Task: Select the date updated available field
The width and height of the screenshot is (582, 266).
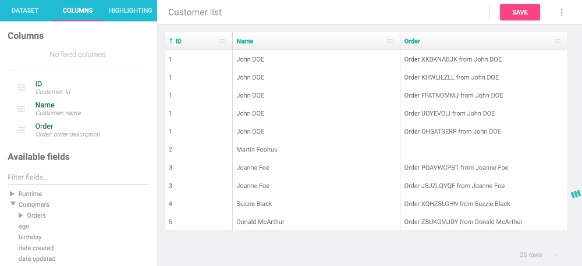Action: click(37, 258)
